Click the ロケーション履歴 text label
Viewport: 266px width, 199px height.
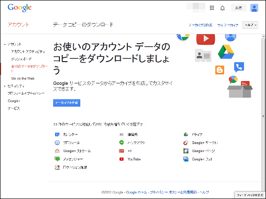(x=75, y=167)
